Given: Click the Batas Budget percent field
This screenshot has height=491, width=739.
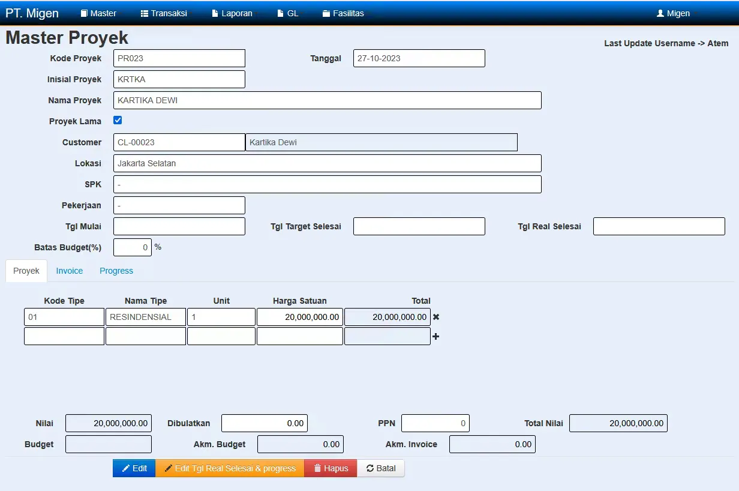Looking at the screenshot, I should click(133, 247).
